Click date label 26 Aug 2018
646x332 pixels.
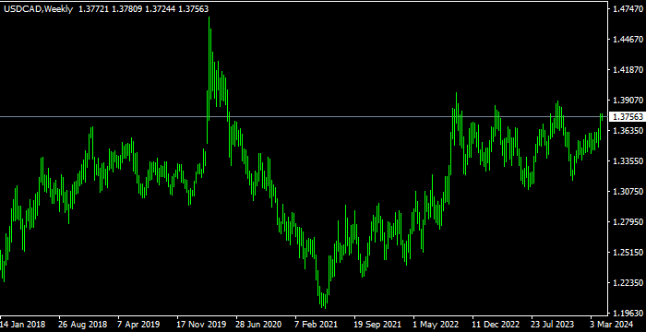click(82, 324)
